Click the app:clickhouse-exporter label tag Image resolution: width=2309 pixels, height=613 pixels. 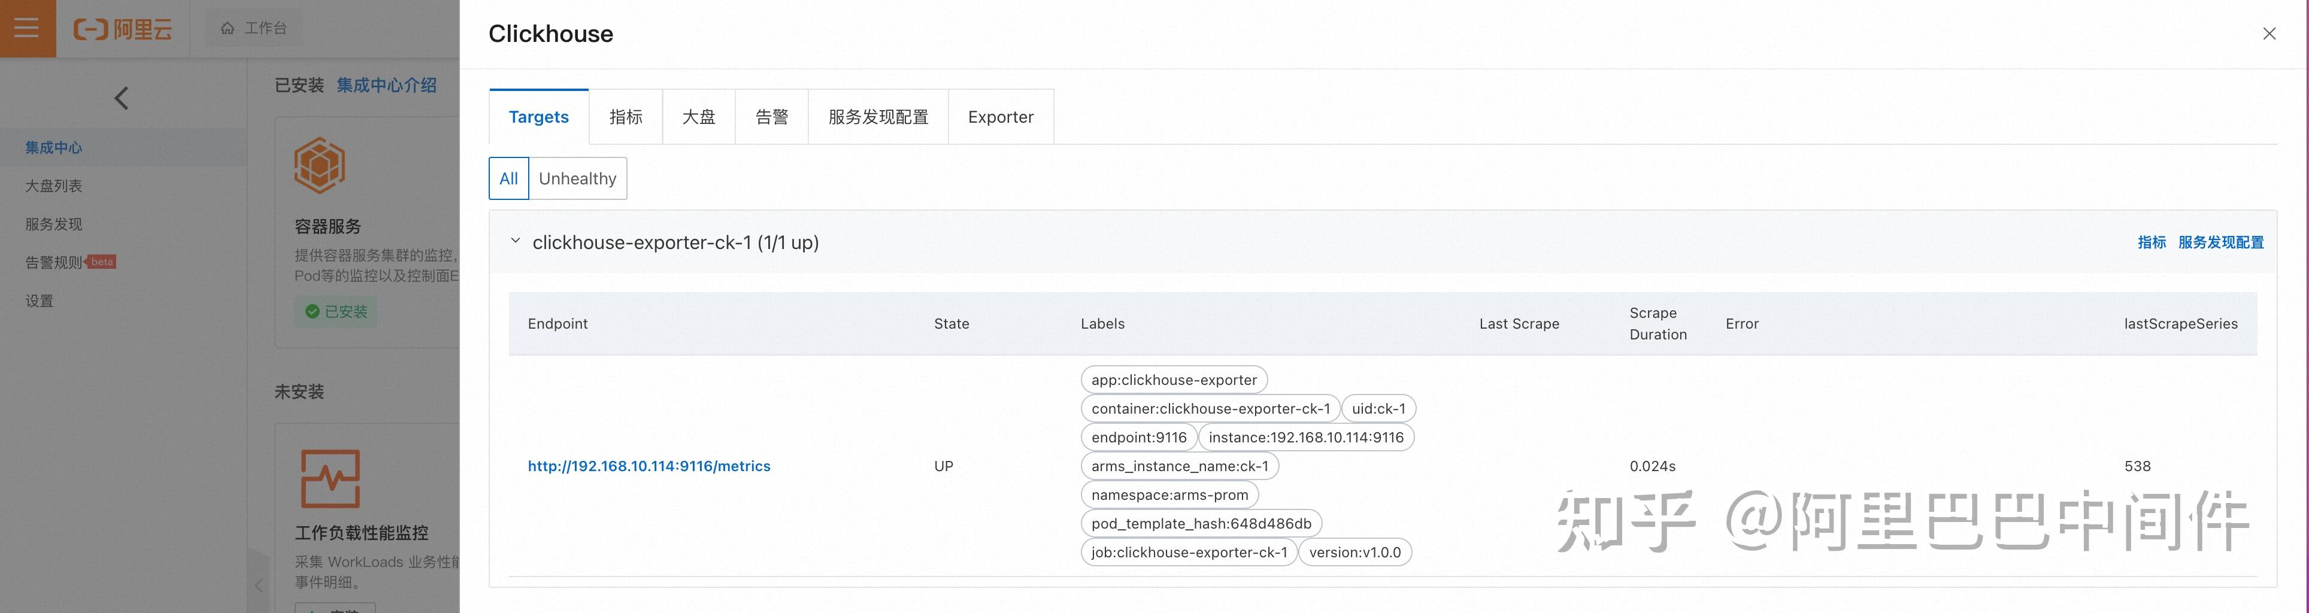click(x=1173, y=380)
